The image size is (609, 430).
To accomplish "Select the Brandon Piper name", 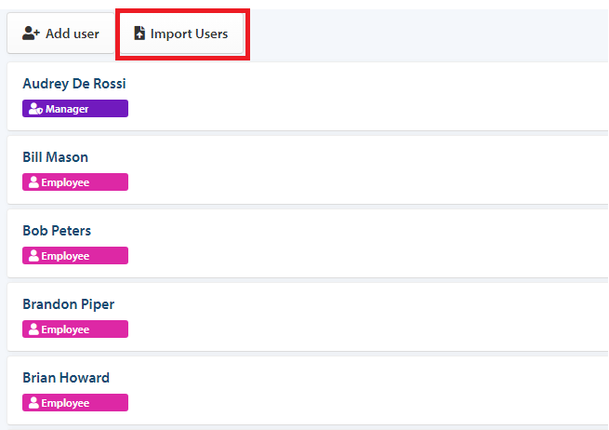I will (x=69, y=304).
